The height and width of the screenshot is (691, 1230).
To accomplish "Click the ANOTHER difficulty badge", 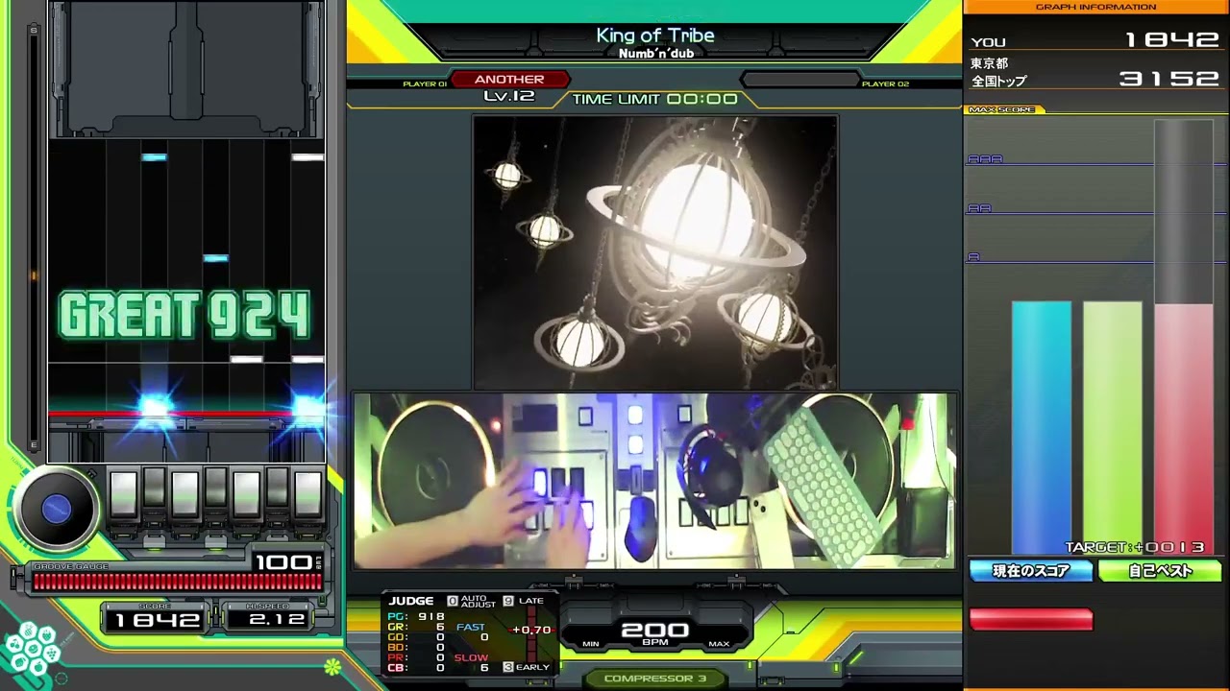I will (x=509, y=80).
